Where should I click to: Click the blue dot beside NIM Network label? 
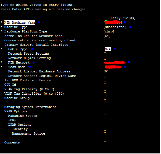coord(34,63)
